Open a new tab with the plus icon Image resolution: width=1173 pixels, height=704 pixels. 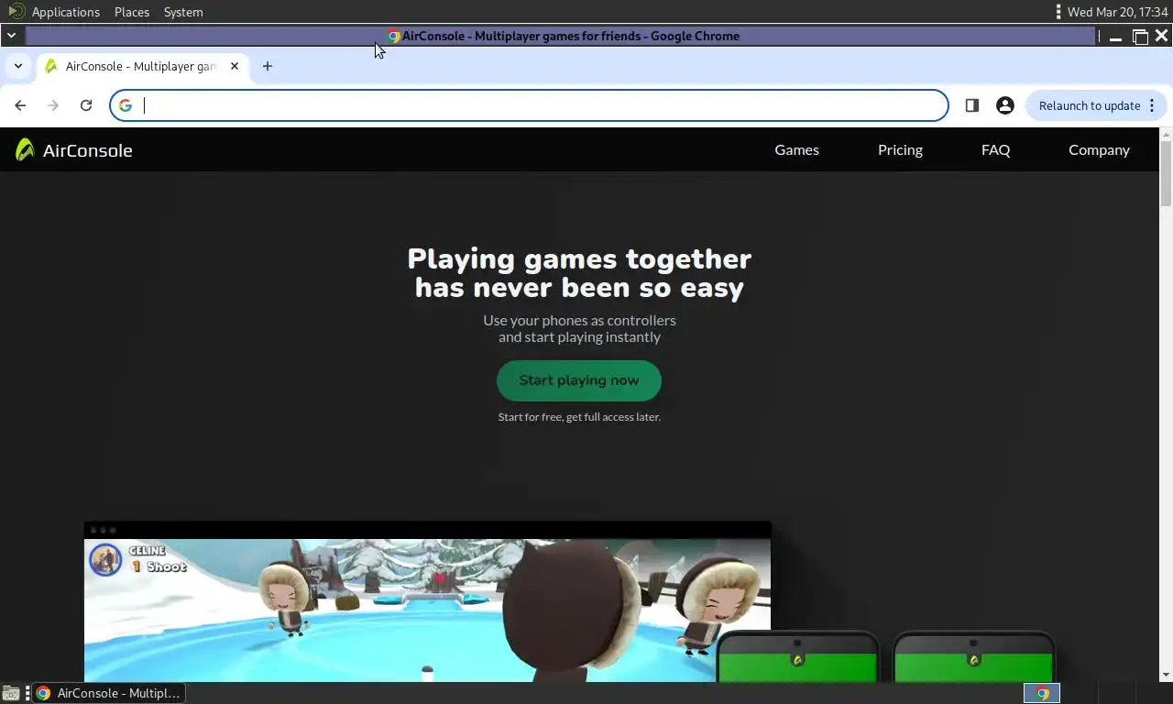point(268,66)
